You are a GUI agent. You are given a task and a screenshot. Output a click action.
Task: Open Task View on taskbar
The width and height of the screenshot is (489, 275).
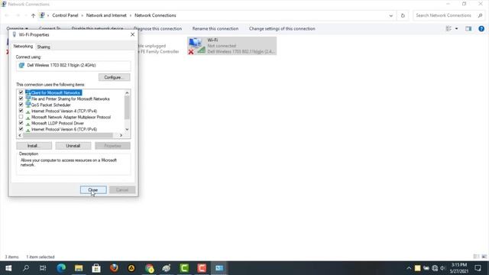(43, 268)
